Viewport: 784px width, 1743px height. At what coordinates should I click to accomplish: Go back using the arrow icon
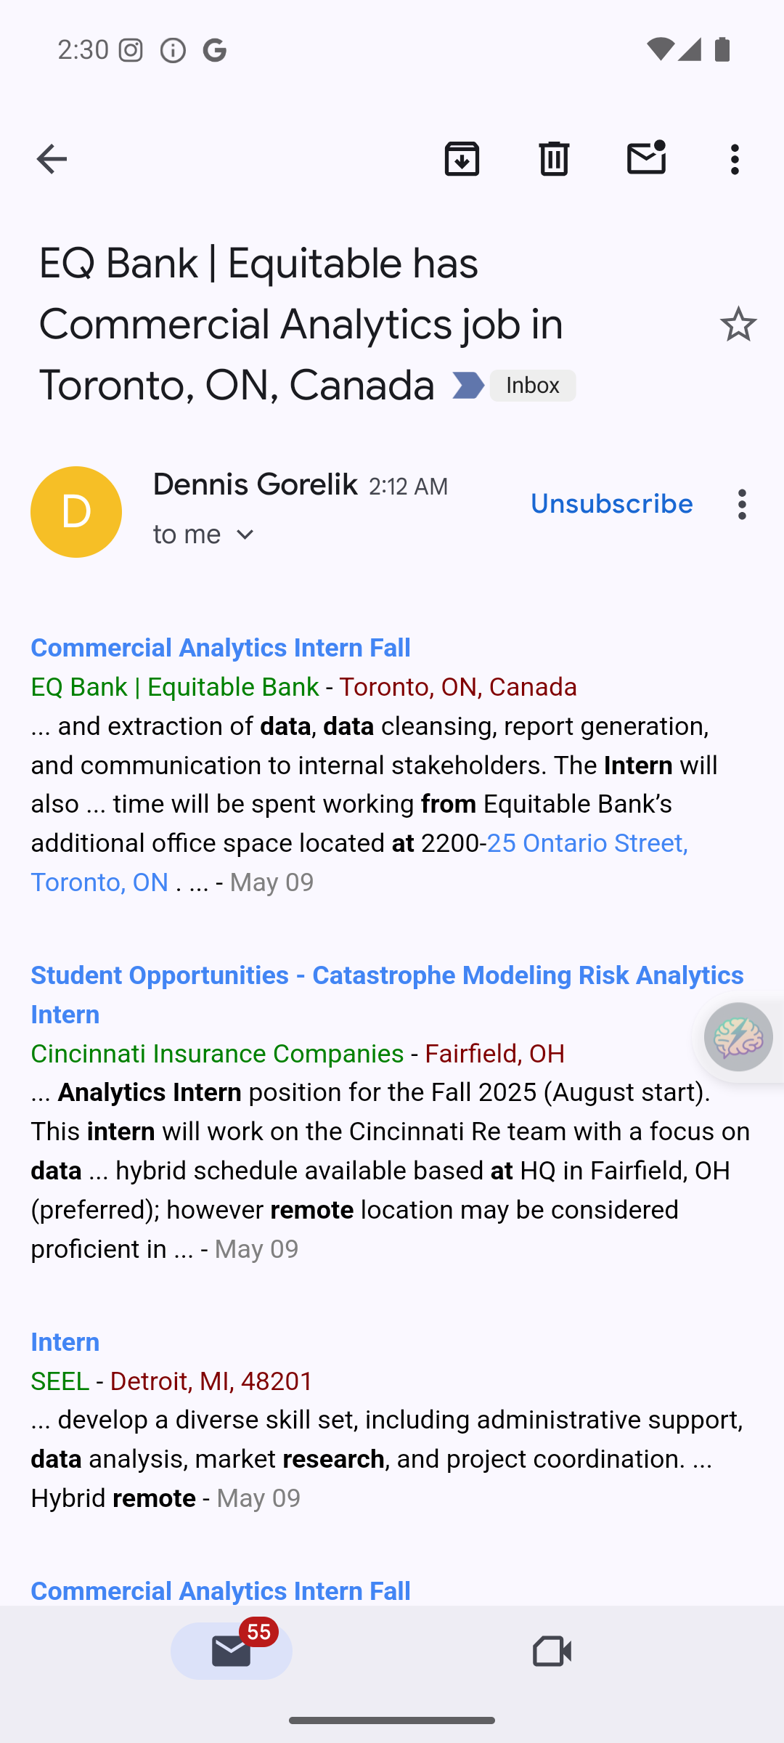(x=52, y=159)
